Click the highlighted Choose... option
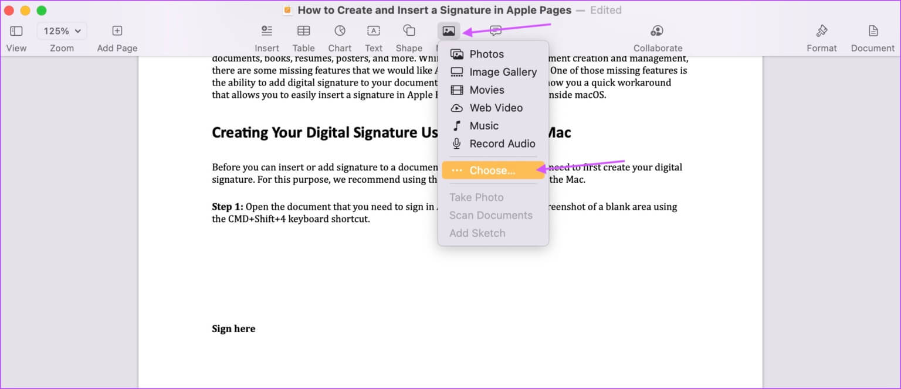Image resolution: width=901 pixels, height=389 pixels. click(492, 170)
